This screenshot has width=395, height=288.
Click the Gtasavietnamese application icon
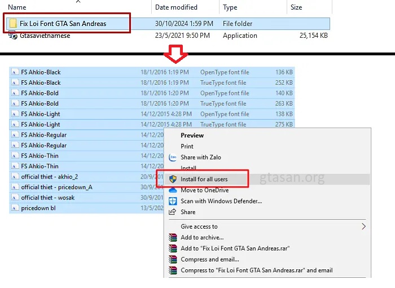point(13,36)
